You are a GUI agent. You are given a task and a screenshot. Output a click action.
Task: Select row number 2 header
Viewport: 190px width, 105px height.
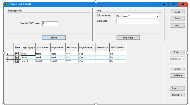pos(10,58)
